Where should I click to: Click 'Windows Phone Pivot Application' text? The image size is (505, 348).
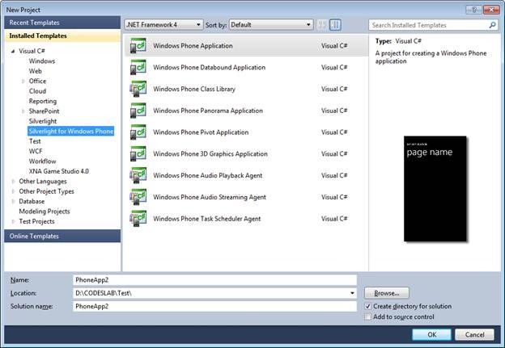tap(201, 132)
